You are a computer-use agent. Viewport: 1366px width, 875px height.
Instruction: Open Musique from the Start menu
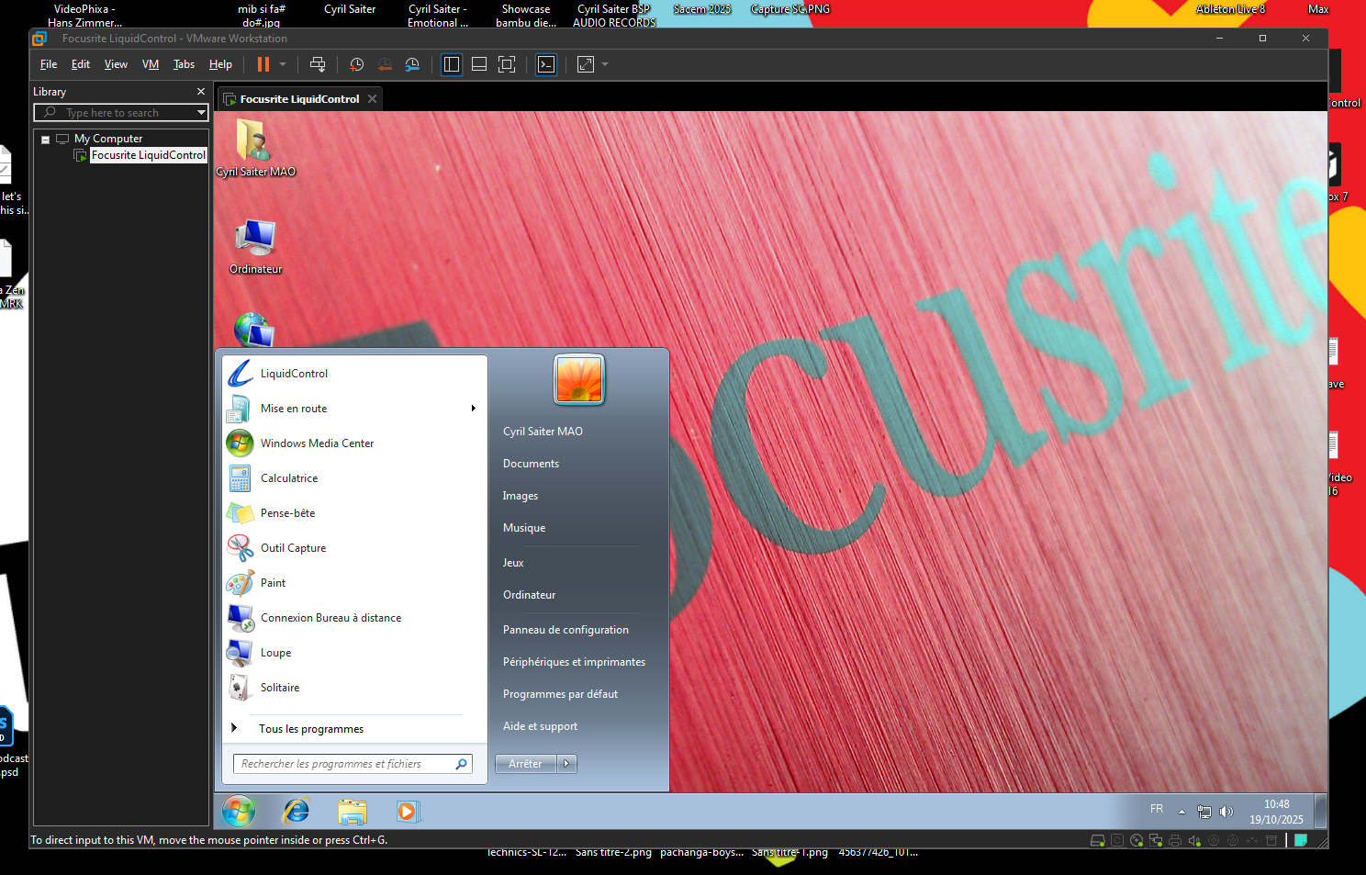pyautogui.click(x=524, y=528)
